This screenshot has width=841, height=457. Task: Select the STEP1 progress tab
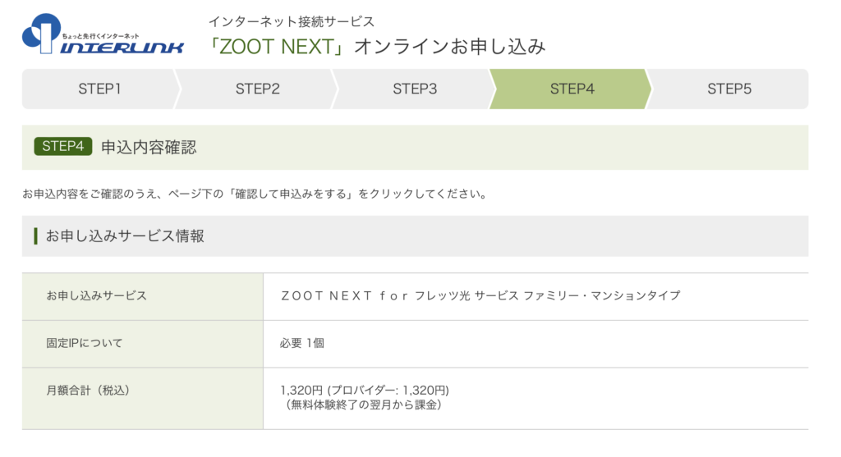coord(99,89)
